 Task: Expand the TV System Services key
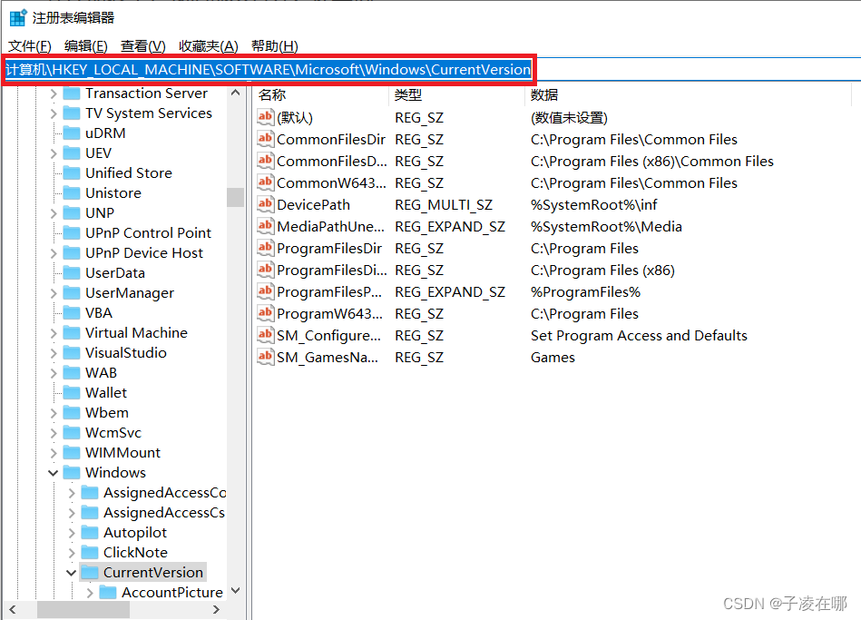tap(54, 113)
